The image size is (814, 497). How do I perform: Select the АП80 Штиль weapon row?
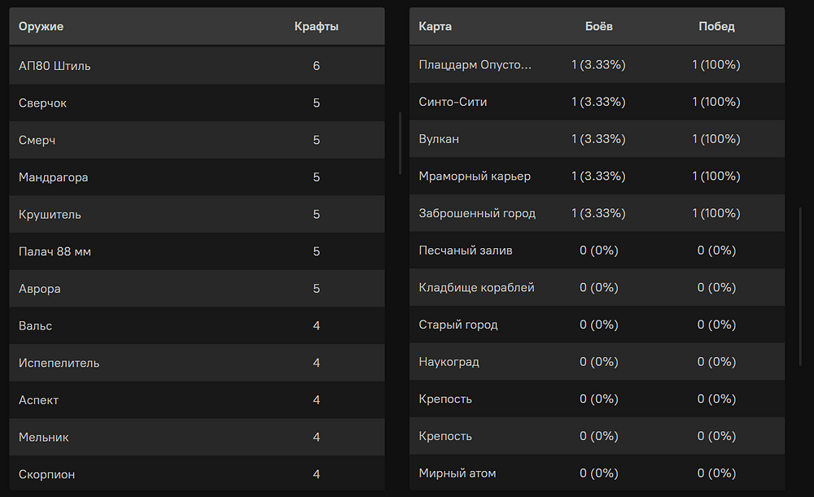[197, 66]
